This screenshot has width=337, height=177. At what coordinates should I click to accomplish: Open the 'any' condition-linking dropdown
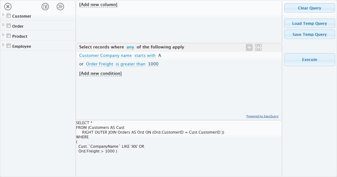click(x=130, y=47)
